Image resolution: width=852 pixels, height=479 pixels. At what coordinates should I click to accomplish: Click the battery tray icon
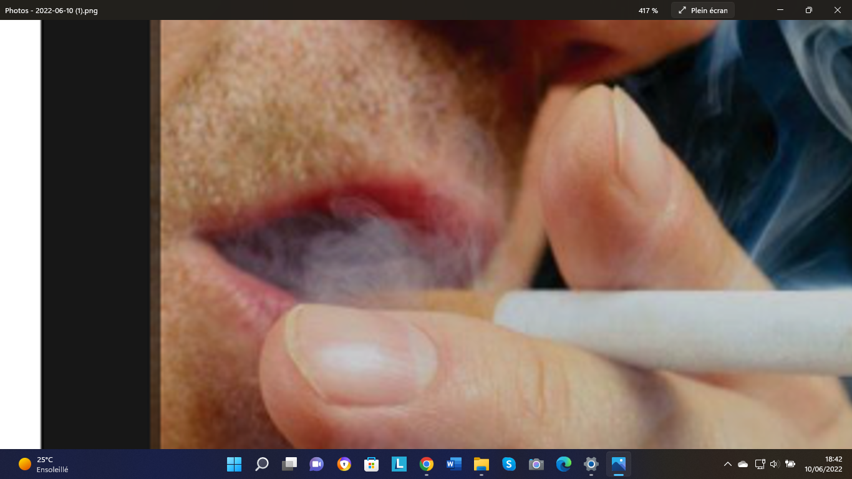tap(790, 464)
